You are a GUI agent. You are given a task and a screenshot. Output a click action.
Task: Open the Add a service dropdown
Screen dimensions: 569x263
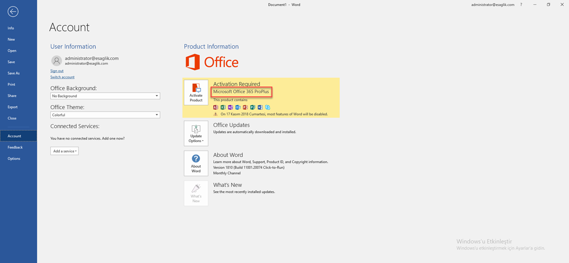[65, 151]
